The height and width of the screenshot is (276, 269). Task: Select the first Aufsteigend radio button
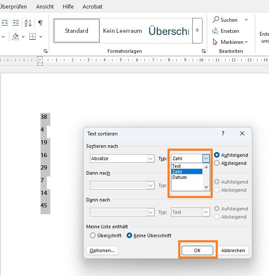pyautogui.click(x=217, y=155)
